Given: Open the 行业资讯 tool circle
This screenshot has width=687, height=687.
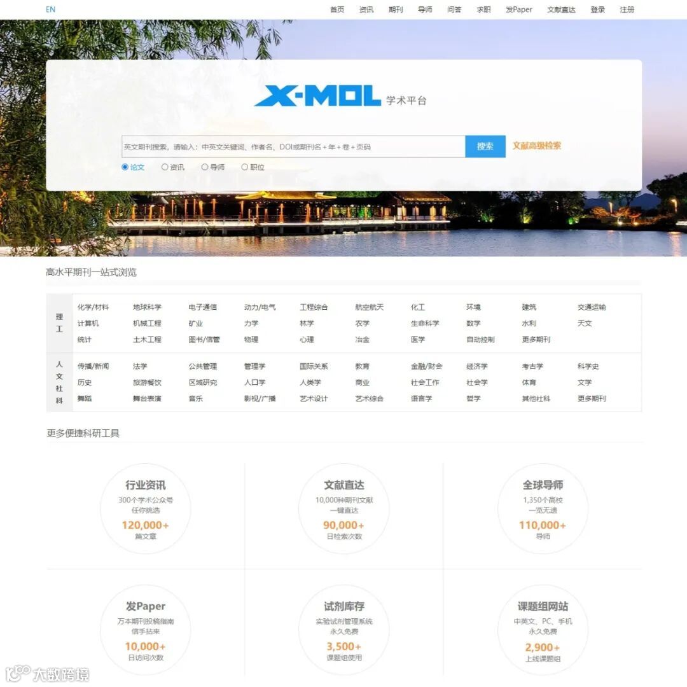Looking at the screenshot, I should 146,509.
